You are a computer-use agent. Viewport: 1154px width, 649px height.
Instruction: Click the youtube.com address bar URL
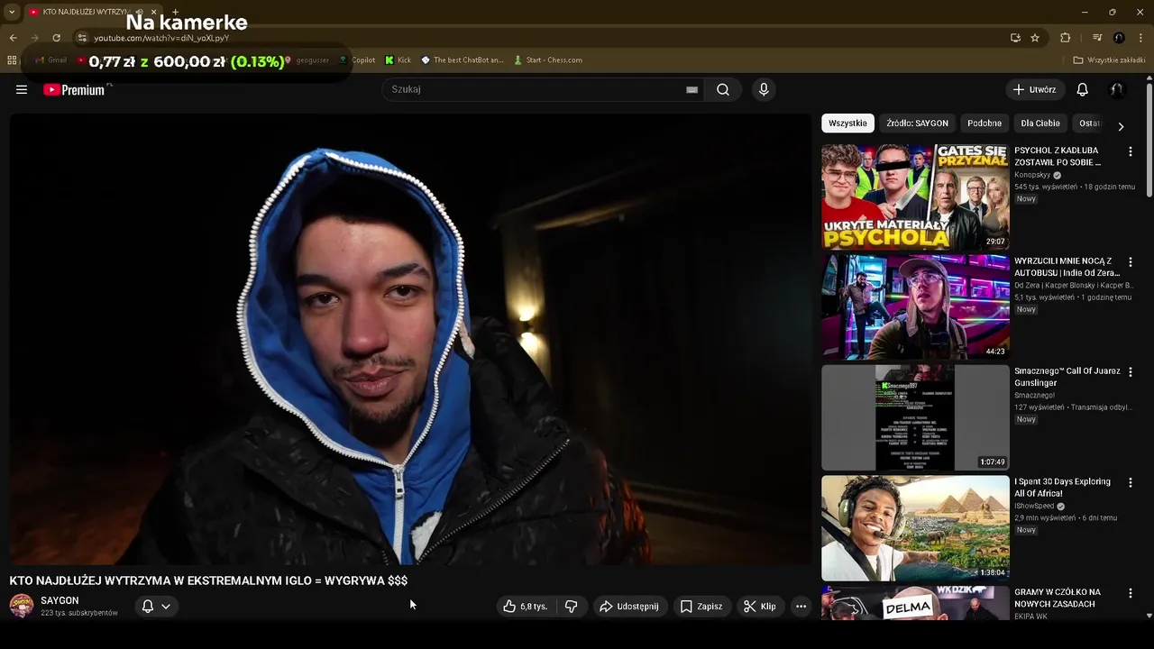(161, 38)
